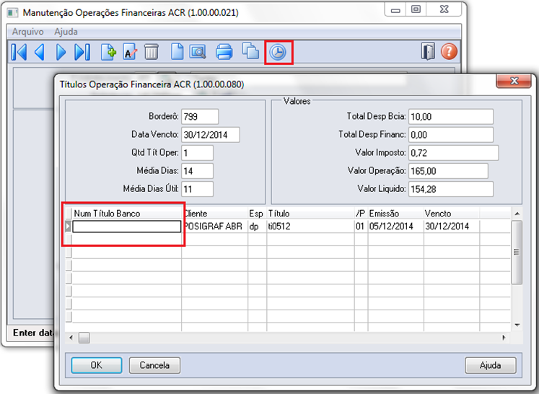Image resolution: width=539 pixels, height=394 pixels.
Task: Click grid vertical scrollbar down arrow
Action: (x=517, y=325)
